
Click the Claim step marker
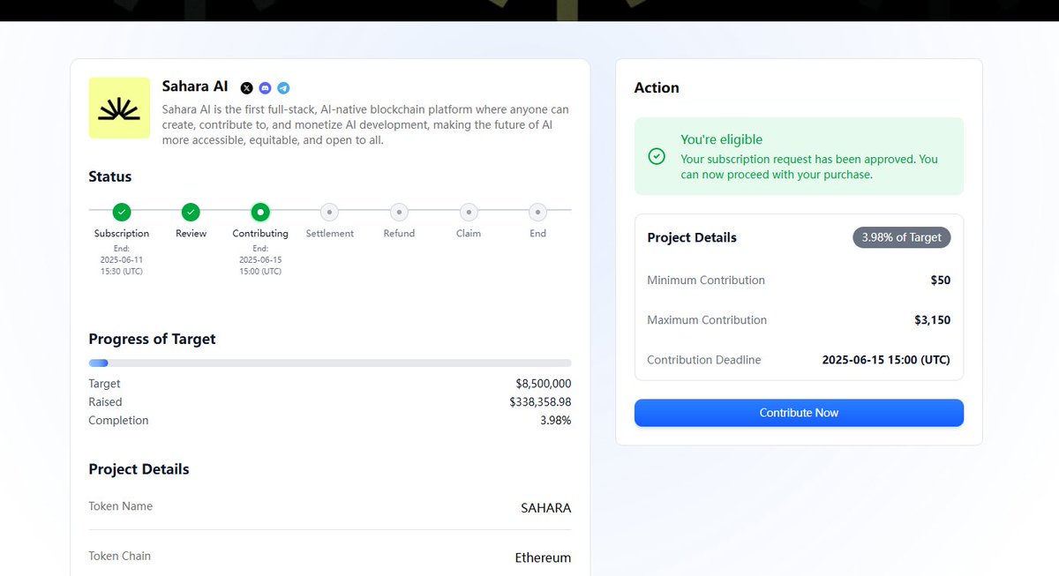(x=469, y=212)
